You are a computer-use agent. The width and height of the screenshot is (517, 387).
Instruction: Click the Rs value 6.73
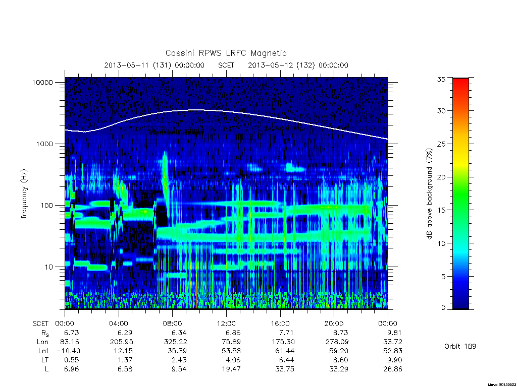[71, 333]
